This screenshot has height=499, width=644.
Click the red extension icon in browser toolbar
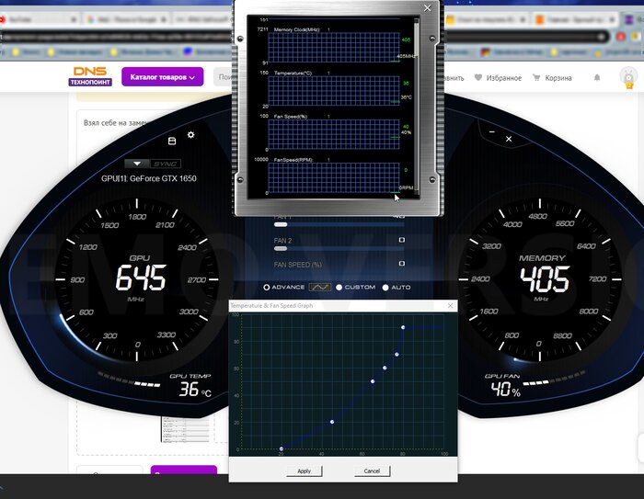(621, 37)
